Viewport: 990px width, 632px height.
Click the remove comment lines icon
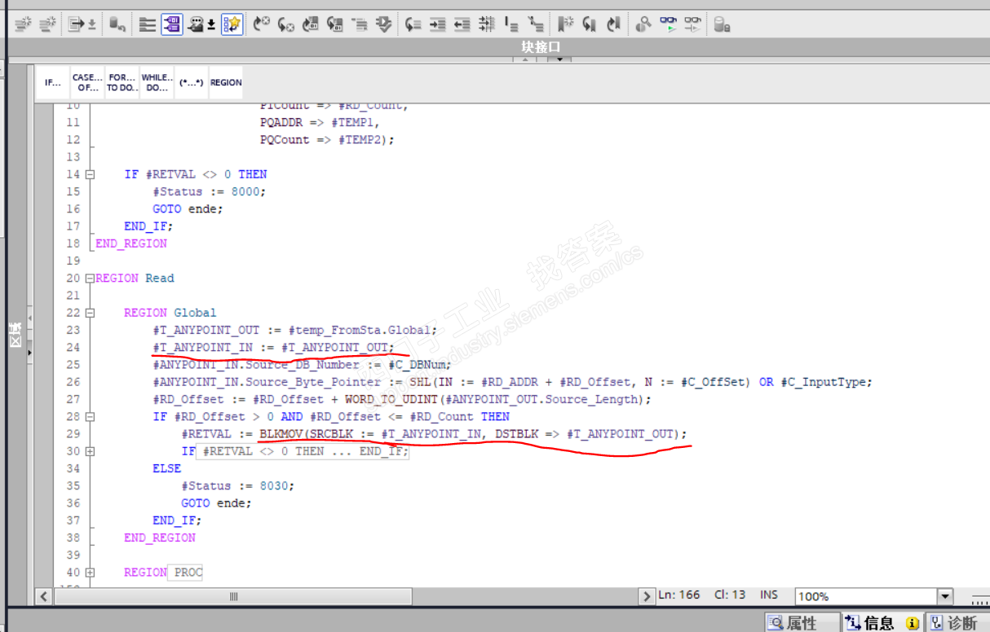[x=536, y=24]
